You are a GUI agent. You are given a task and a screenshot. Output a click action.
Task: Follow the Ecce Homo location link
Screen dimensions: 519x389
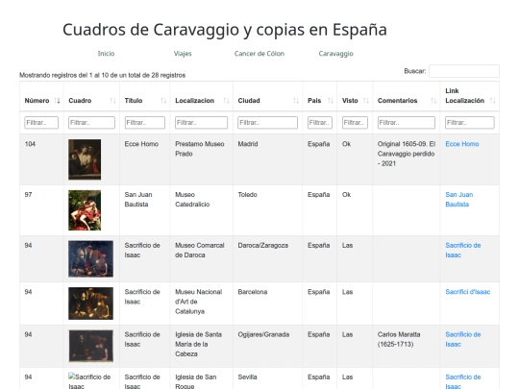(x=462, y=144)
